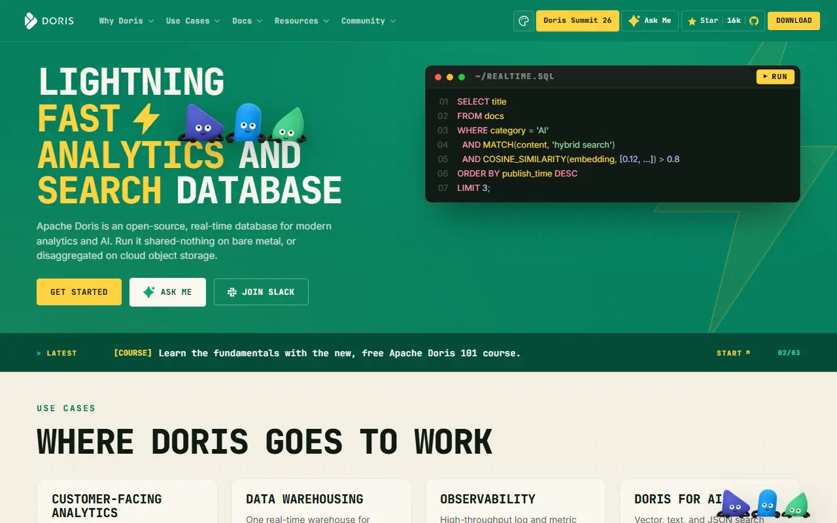Click the 16k star count

734,21
